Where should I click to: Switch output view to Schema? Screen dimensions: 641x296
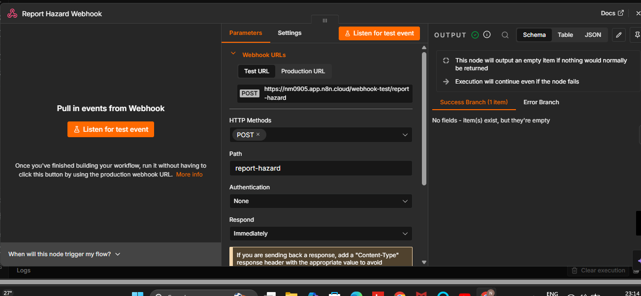pos(534,35)
